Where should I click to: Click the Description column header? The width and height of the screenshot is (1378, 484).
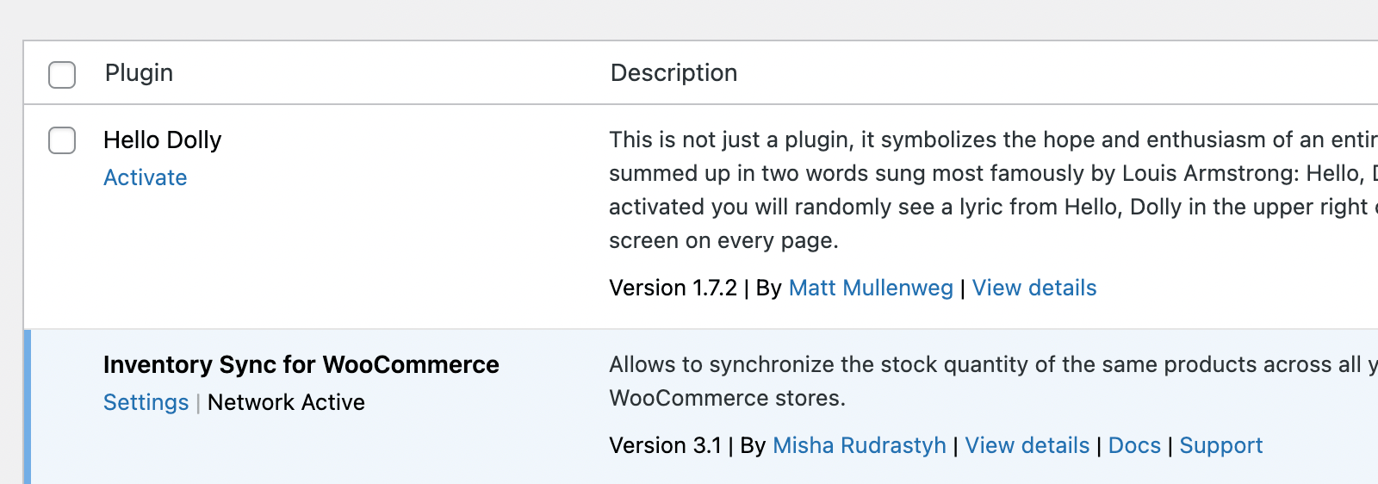(673, 73)
